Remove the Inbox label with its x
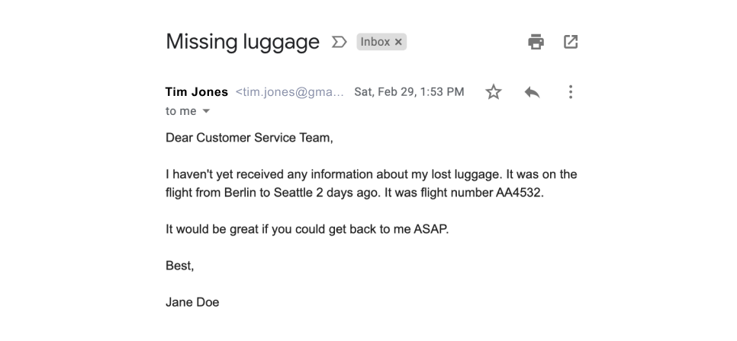 398,42
